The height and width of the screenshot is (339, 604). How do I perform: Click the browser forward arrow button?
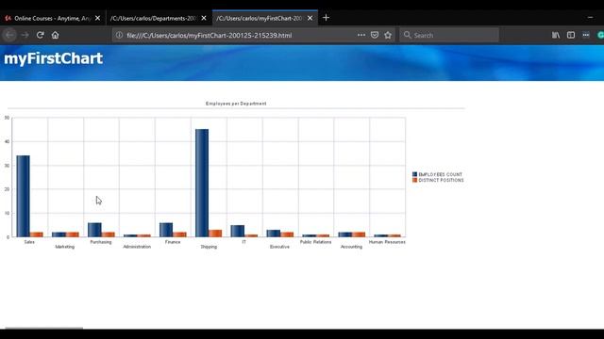(25, 35)
